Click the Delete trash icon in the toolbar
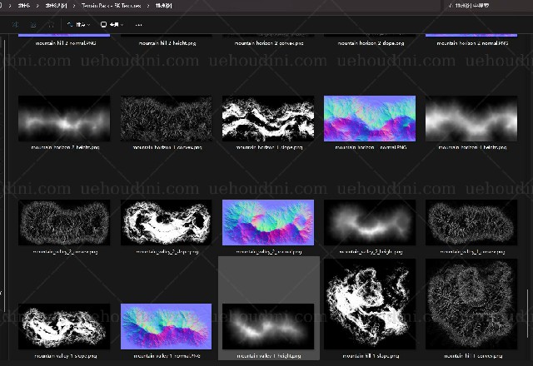Viewport: 533px width, 366px height. pos(51,24)
